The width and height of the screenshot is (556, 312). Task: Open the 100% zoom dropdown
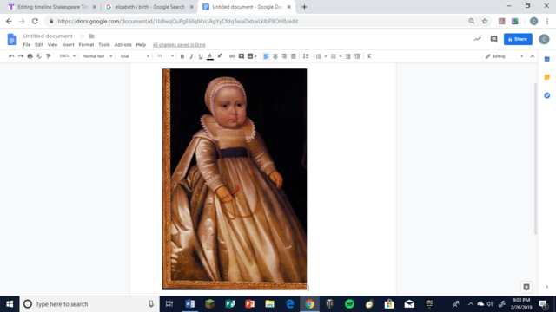pyautogui.click(x=67, y=56)
